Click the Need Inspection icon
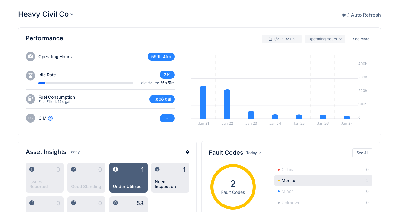This screenshot has height=212, width=396. (157, 169)
